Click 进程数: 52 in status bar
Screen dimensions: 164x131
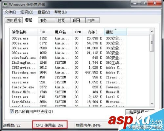click(x=12, y=125)
